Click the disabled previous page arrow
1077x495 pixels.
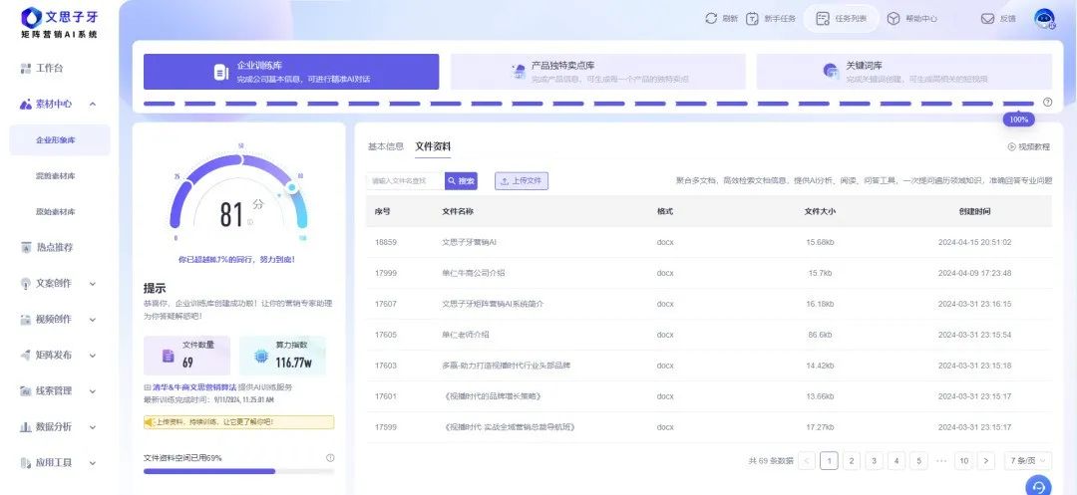[807, 461]
